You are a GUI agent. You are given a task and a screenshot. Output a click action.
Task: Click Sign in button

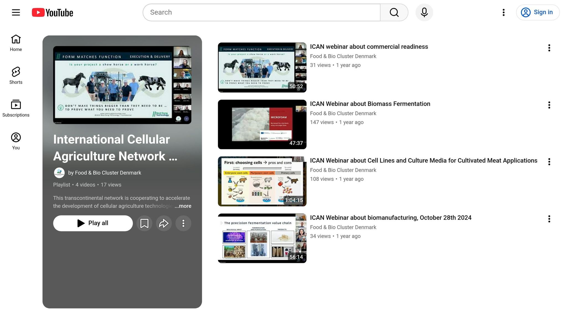click(x=538, y=12)
